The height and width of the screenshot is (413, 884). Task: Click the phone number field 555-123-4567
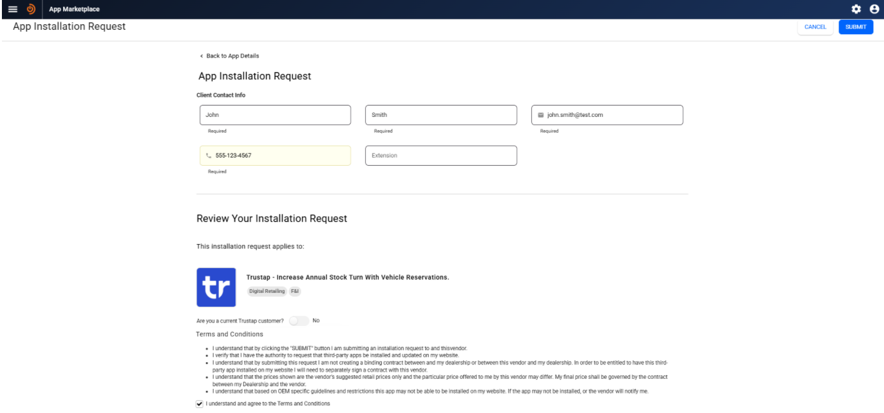[x=280, y=156]
